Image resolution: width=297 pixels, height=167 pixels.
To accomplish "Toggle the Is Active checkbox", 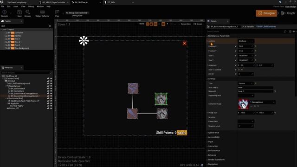I will (239, 117).
